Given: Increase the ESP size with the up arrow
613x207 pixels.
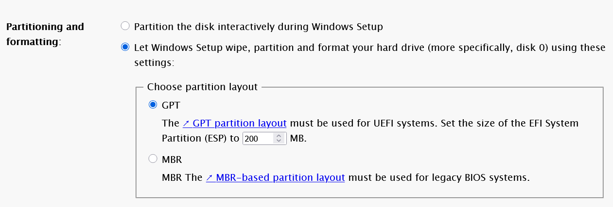Looking at the screenshot, I should (x=279, y=136).
